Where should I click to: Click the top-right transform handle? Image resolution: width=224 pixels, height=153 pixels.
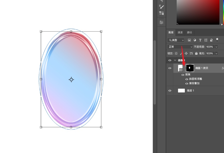point(101,31)
